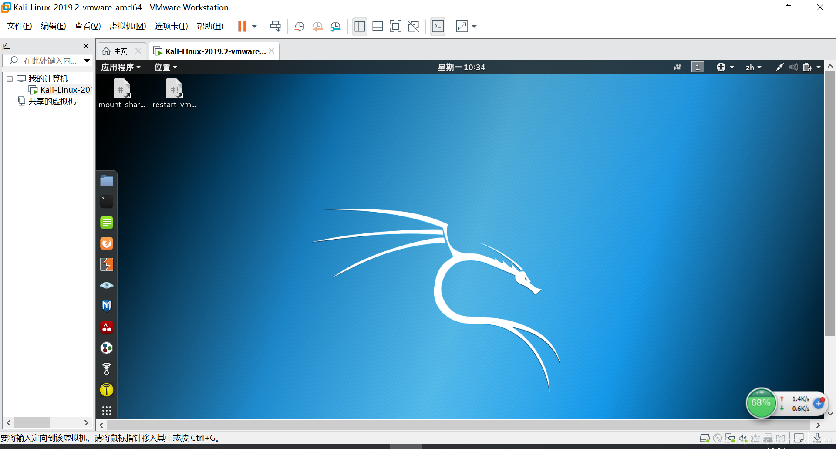The width and height of the screenshot is (836, 449).
Task: Open the 编辑(E) menu
Action: coord(53,26)
